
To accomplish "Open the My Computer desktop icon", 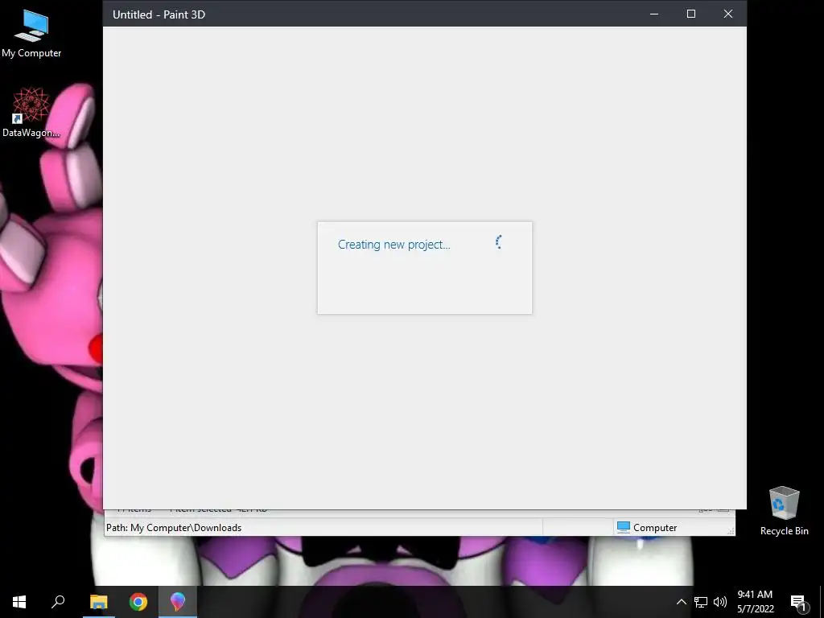I will click(31, 34).
